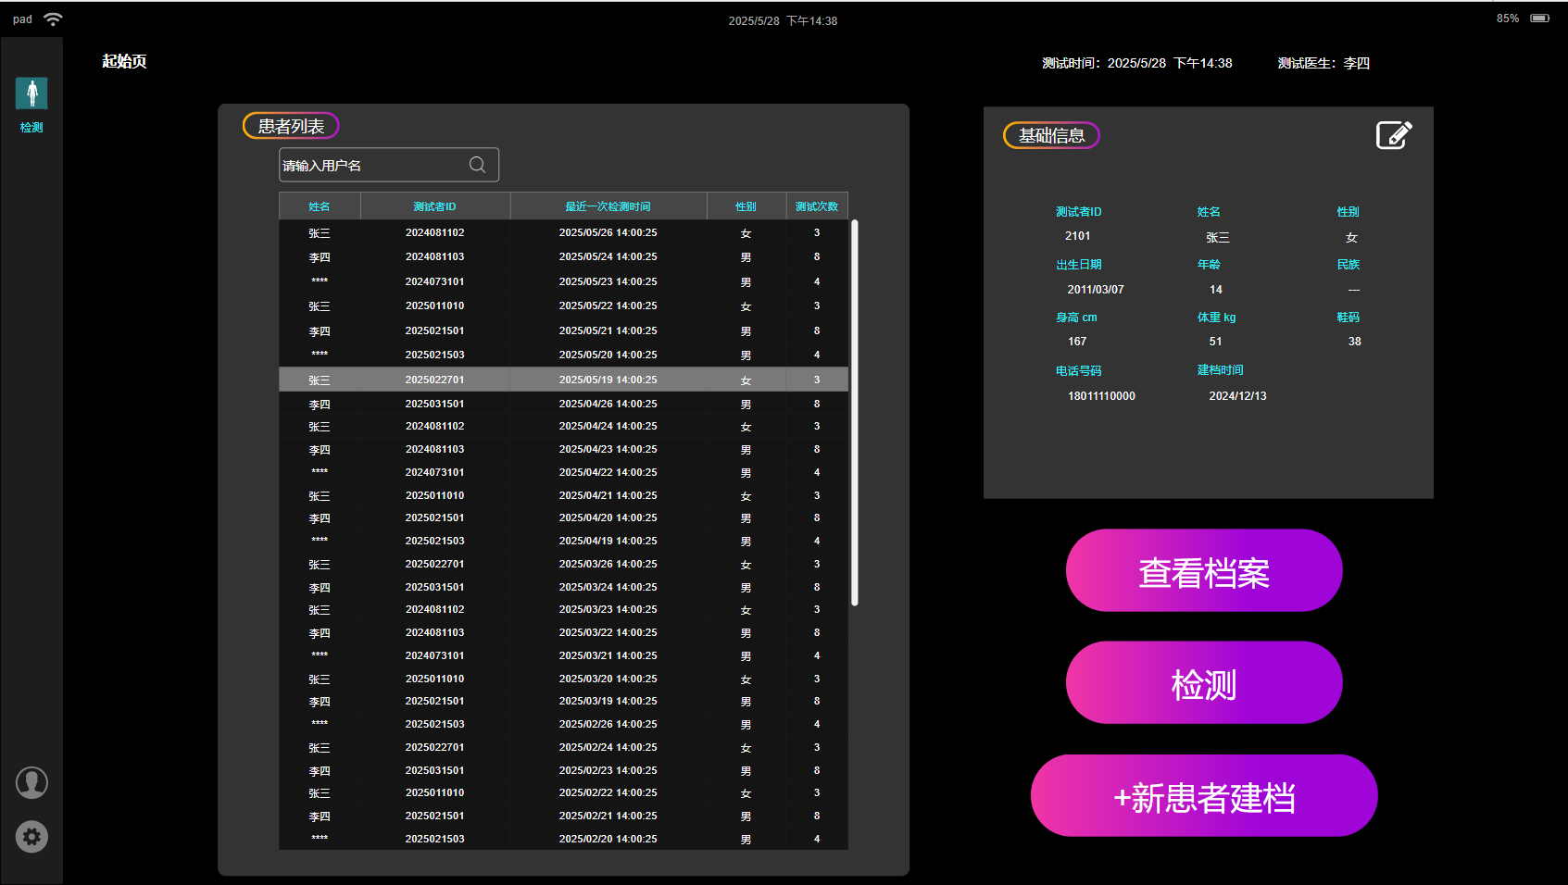The width and height of the screenshot is (1568, 885).
Task: Sort by the 姓名 column header
Action: (320, 206)
